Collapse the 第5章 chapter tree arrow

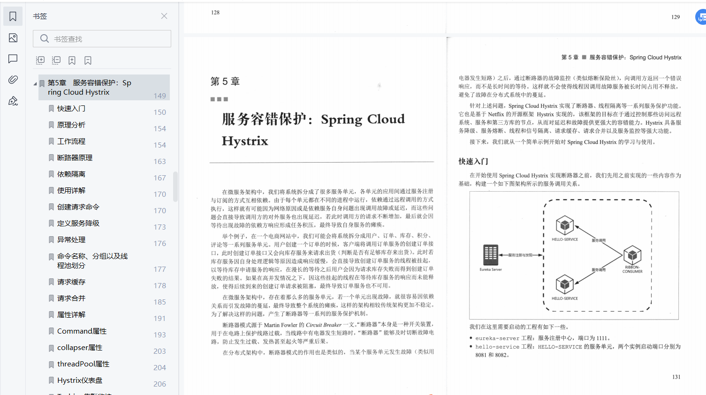point(35,84)
